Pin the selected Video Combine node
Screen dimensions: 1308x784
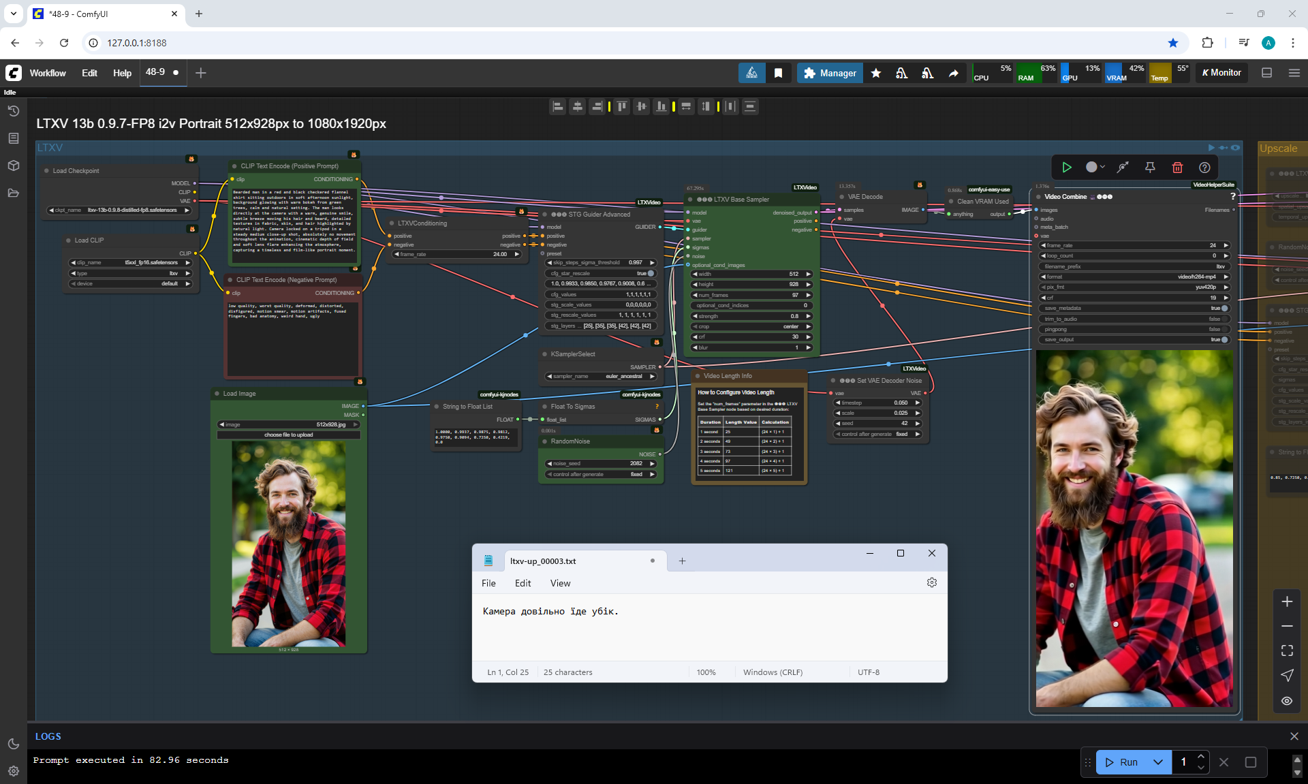click(x=1150, y=168)
